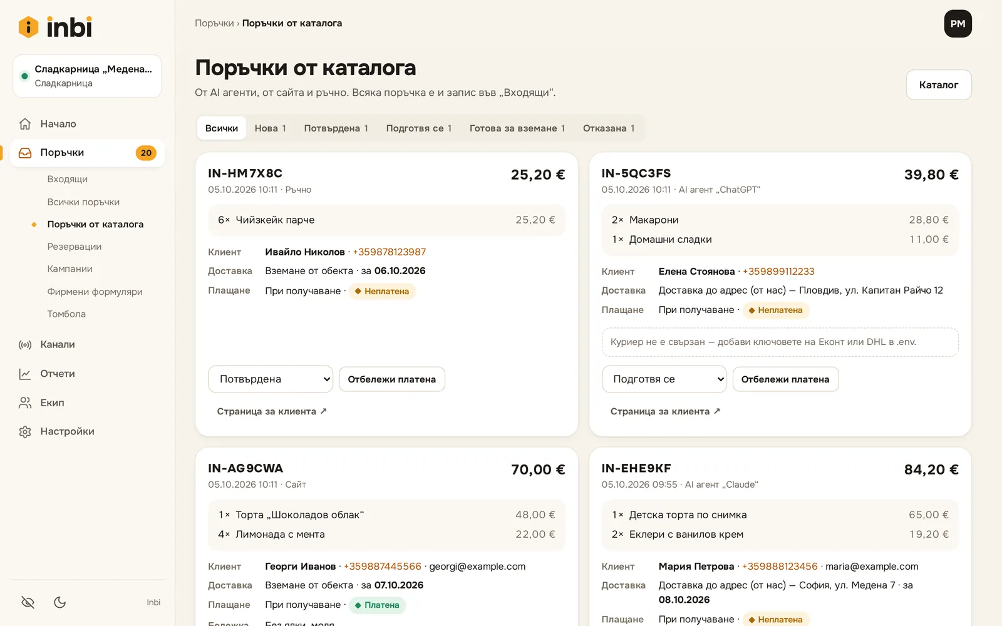The image size is (1002, 626).
Task: Click order ID IN-AG9CWA
Action: pyautogui.click(x=245, y=468)
